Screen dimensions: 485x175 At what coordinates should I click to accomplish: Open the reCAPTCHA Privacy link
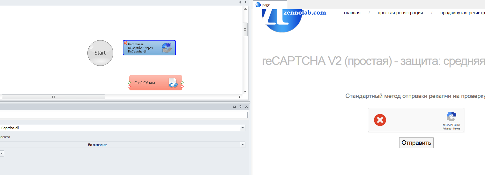tap(447, 129)
